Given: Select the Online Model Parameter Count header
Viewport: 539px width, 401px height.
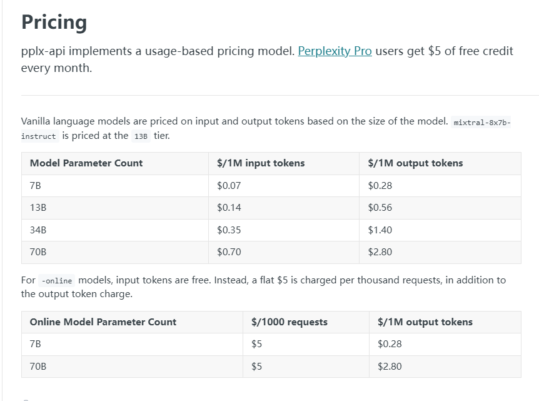Looking at the screenshot, I should tap(103, 322).
